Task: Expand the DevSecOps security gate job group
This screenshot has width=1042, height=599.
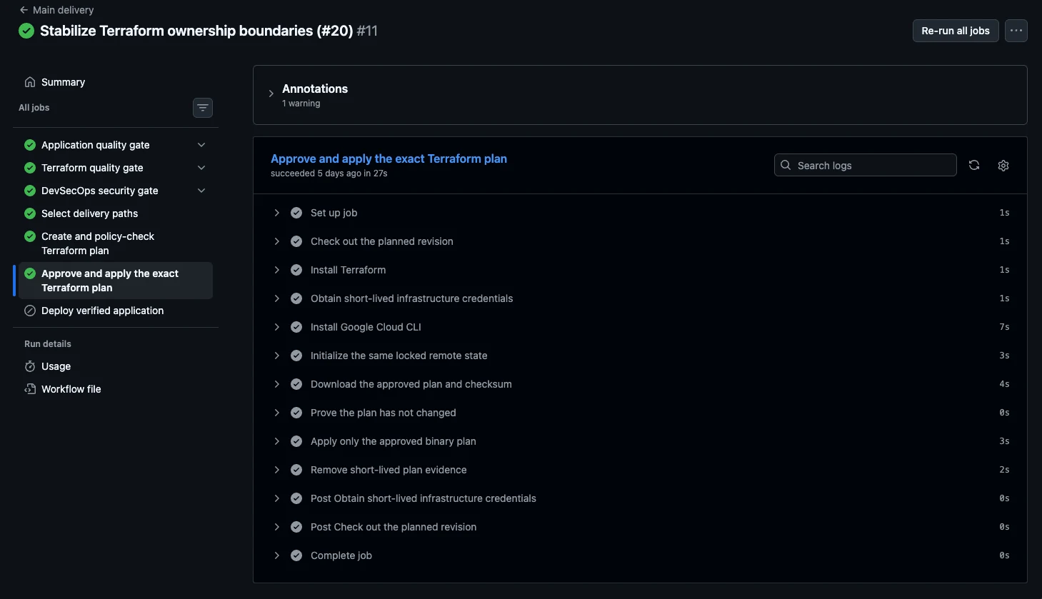Action: coord(201,191)
